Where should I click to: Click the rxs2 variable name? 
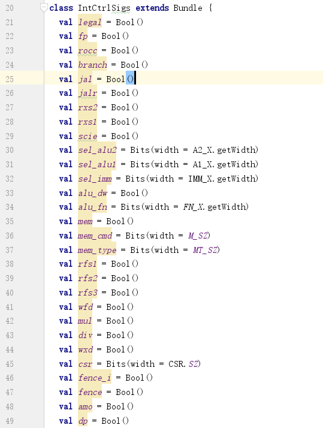click(87, 107)
